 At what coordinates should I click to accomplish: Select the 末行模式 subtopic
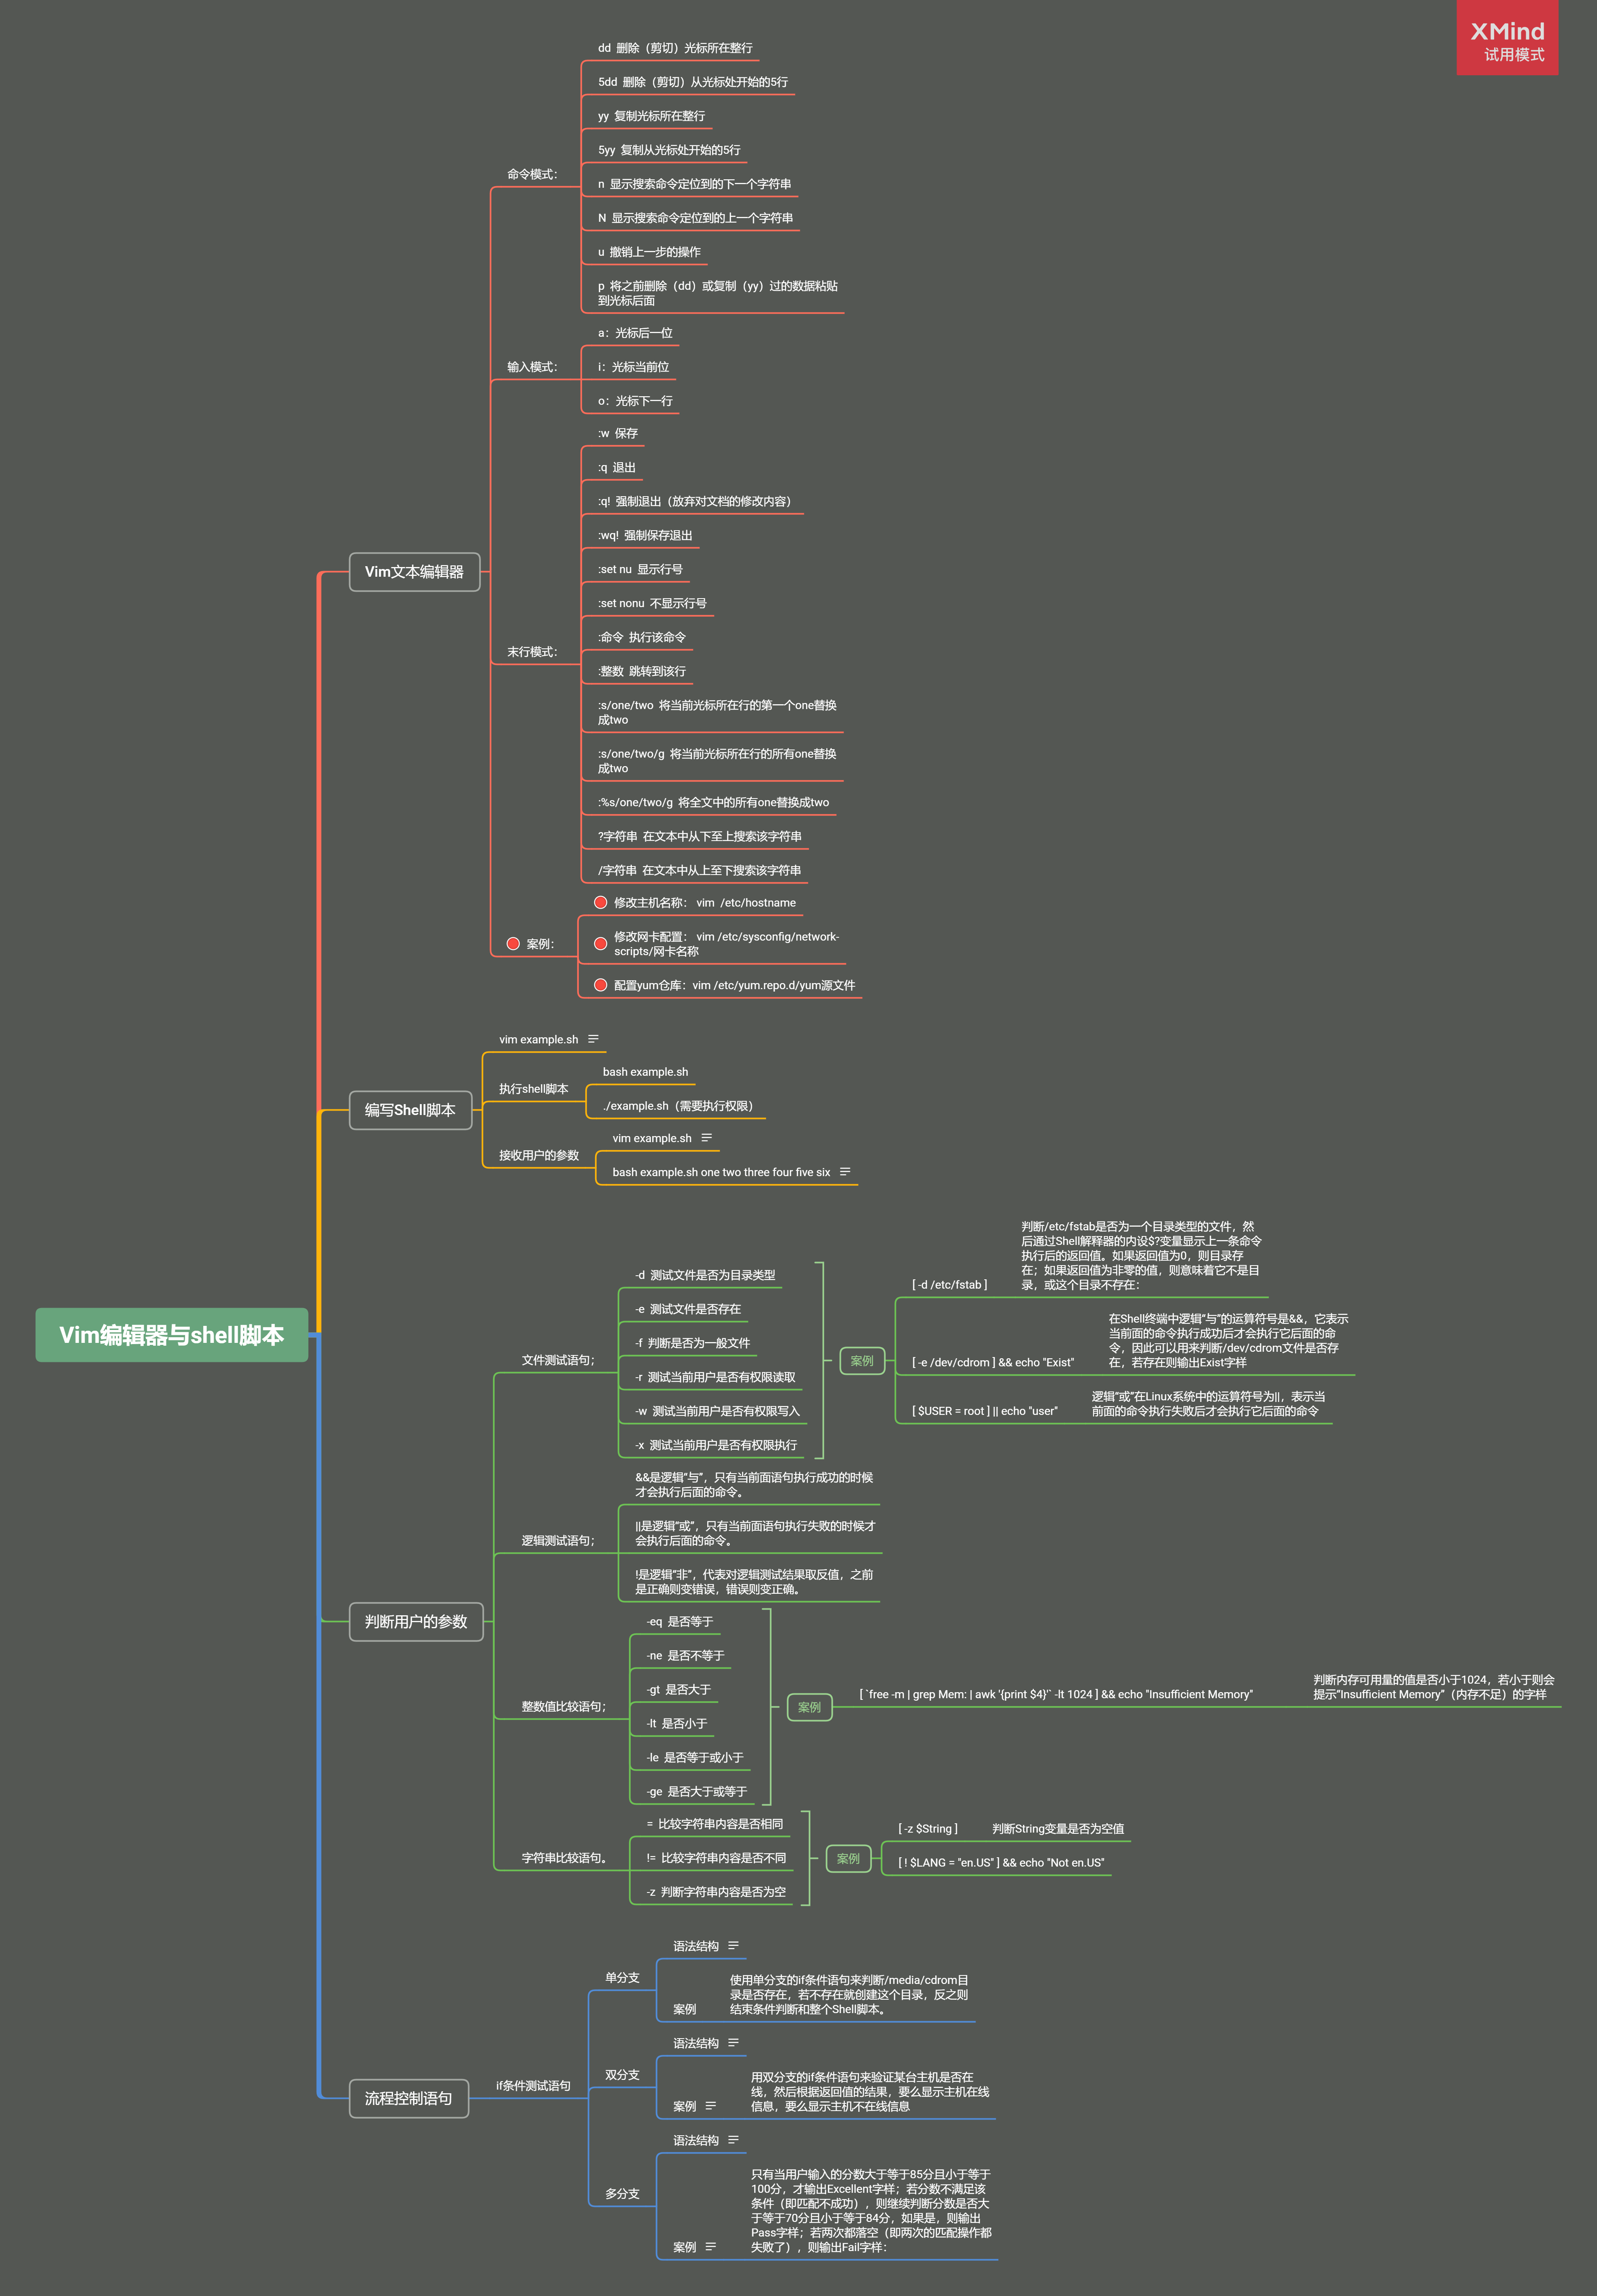pyautogui.click(x=532, y=652)
